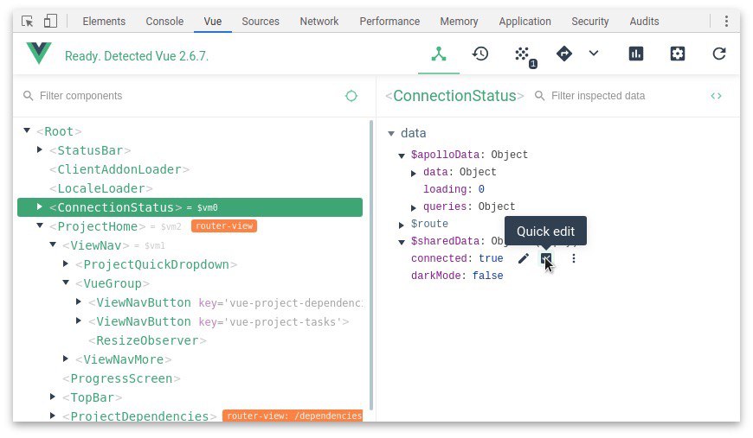This screenshot has height=438, width=753.
Task: Toggle connected value with Quick edit checkbox
Action: click(x=546, y=258)
